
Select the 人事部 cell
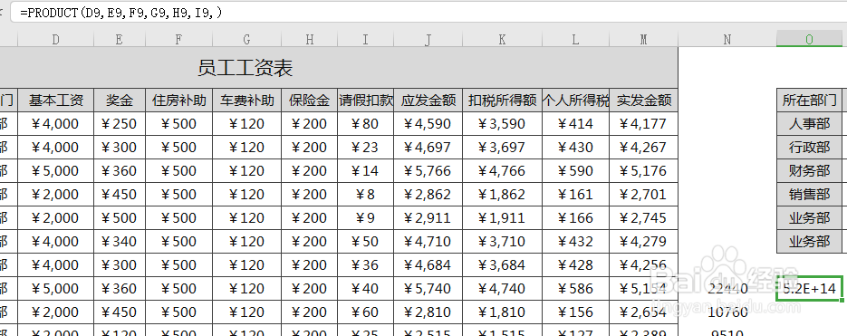tap(809, 124)
